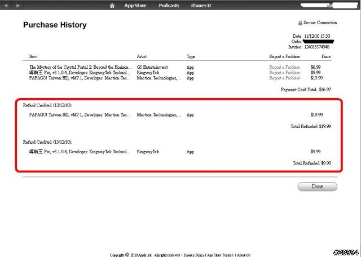The width and height of the screenshot is (361, 257).
Task: Open the Privacy Policy footer link
Action: pyautogui.click(x=193, y=255)
